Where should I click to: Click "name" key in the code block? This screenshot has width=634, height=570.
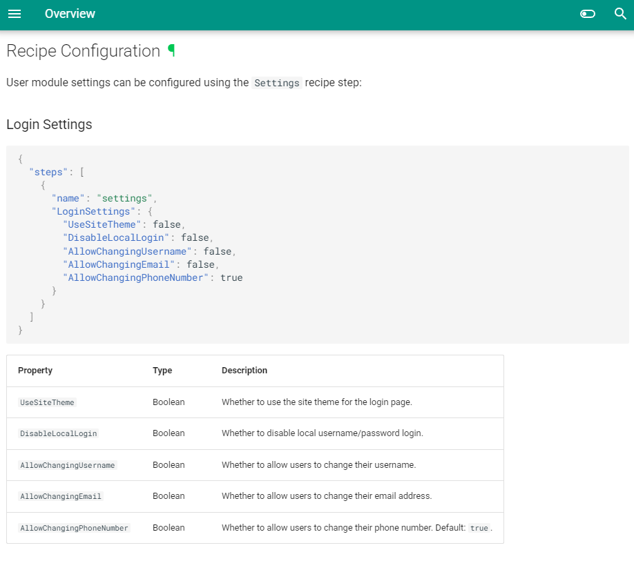(x=68, y=198)
